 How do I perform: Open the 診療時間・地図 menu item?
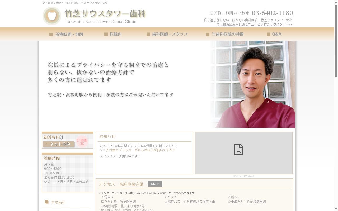pos(66,34)
